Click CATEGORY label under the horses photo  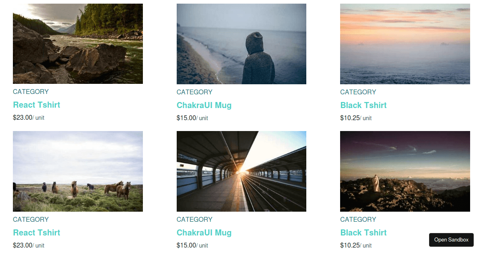click(x=31, y=219)
